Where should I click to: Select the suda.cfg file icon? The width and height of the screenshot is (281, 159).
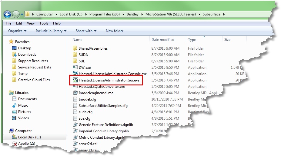tap(75, 112)
